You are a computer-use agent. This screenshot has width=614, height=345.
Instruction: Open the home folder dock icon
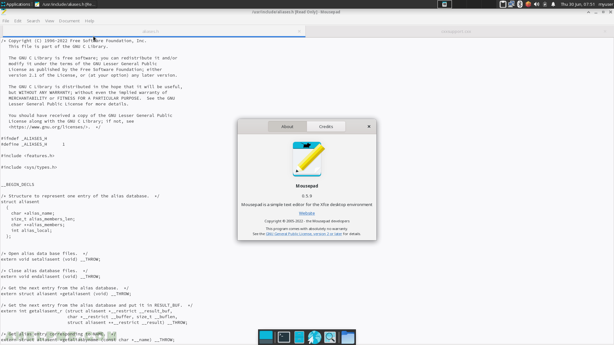[x=348, y=337]
